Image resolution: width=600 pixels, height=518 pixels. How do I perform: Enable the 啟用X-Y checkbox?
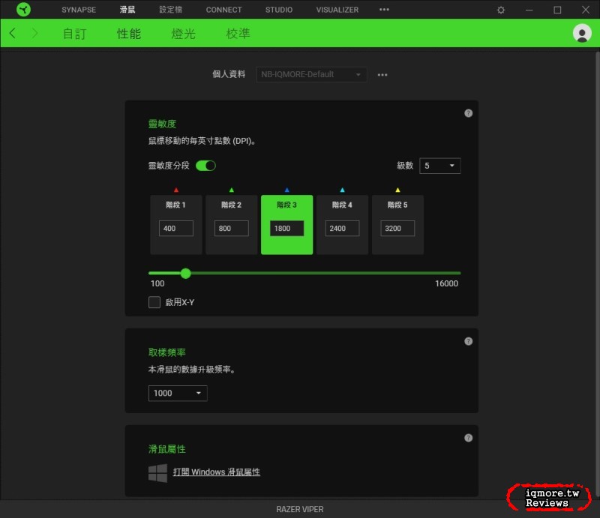click(154, 303)
